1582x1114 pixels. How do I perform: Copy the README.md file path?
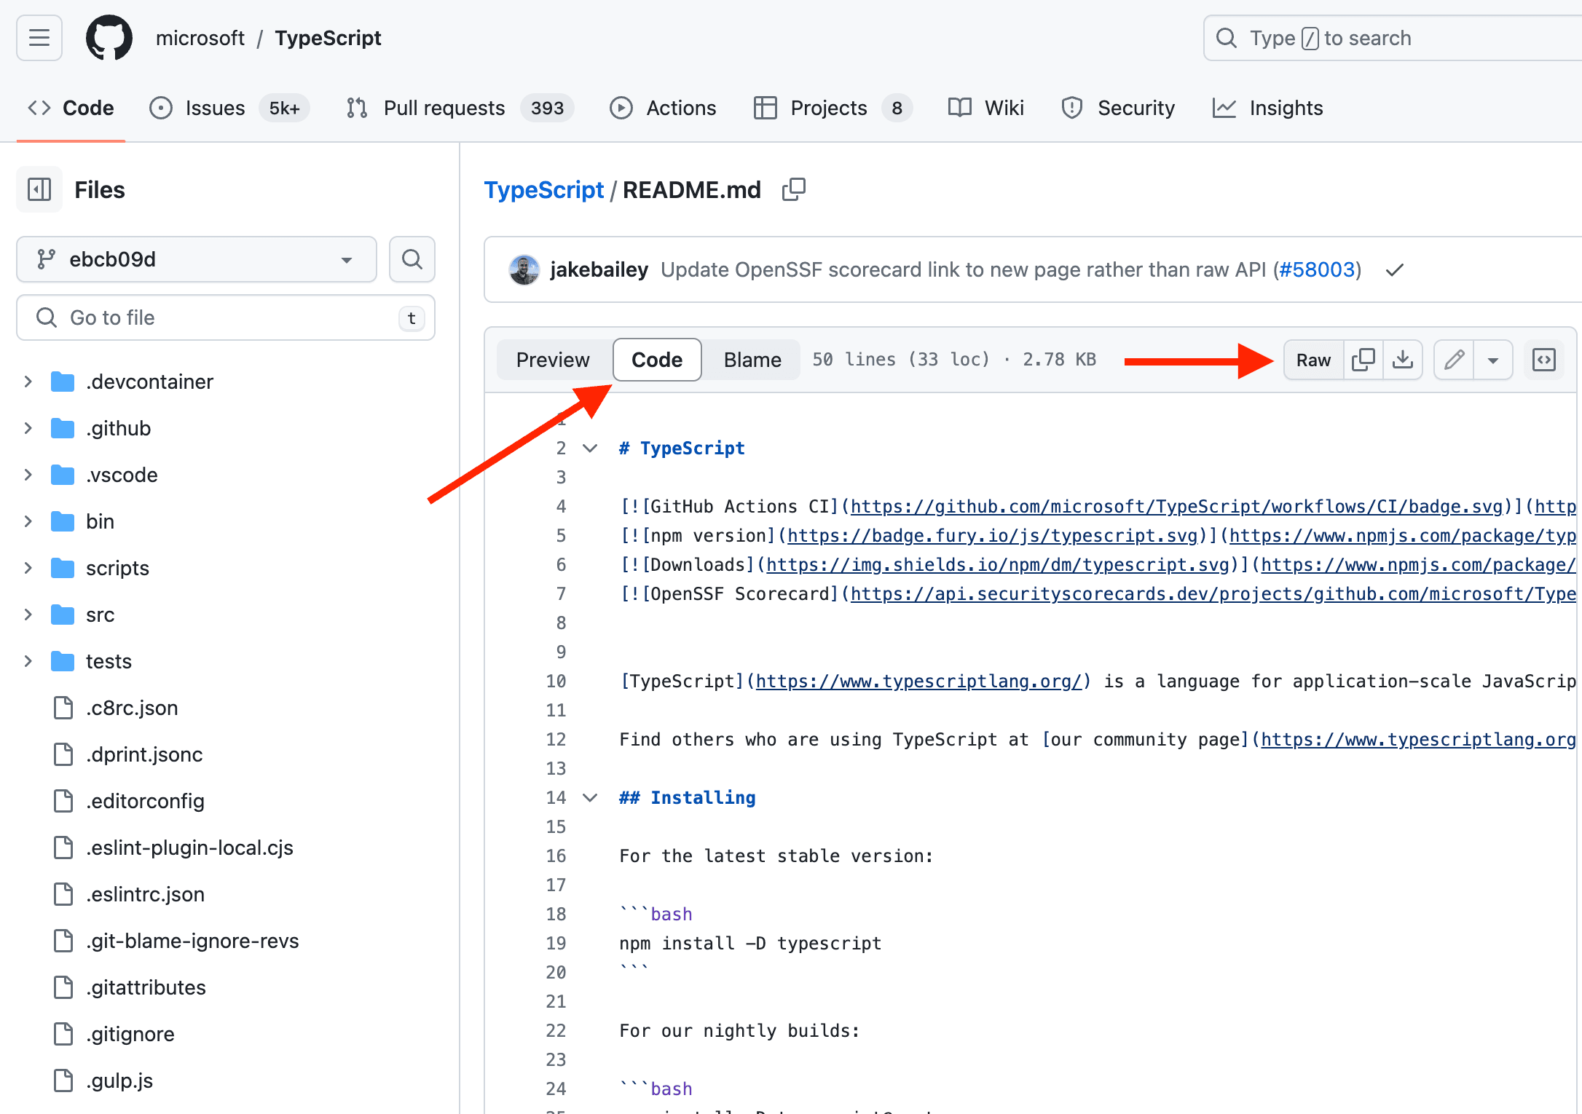[x=793, y=190]
